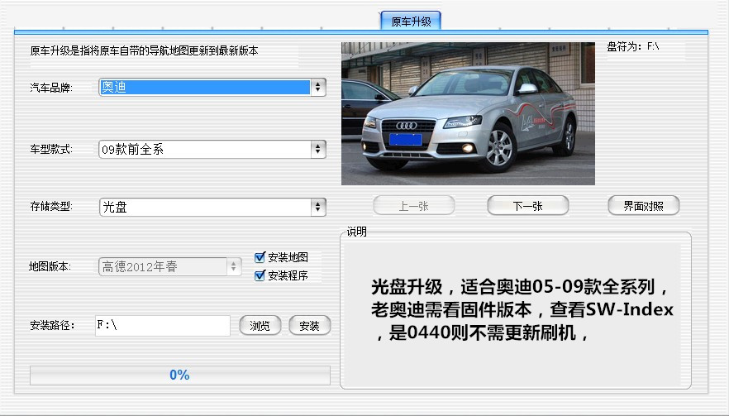Click the 存储类型 label

pos(51,206)
